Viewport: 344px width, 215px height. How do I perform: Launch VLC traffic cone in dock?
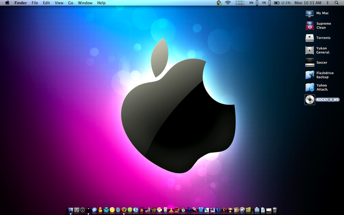(x=171, y=210)
